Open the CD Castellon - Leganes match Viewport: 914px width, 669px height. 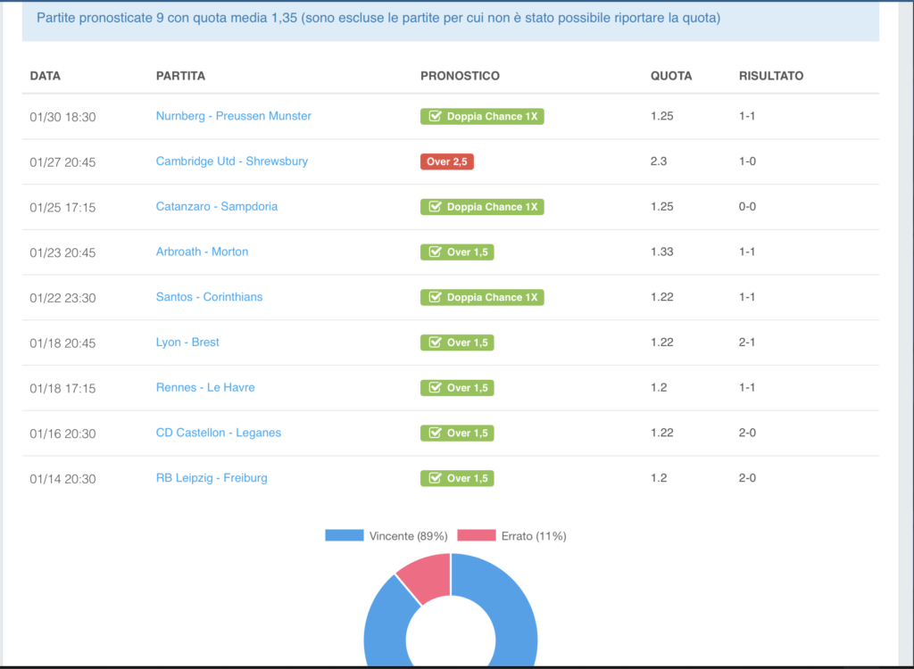click(x=218, y=433)
